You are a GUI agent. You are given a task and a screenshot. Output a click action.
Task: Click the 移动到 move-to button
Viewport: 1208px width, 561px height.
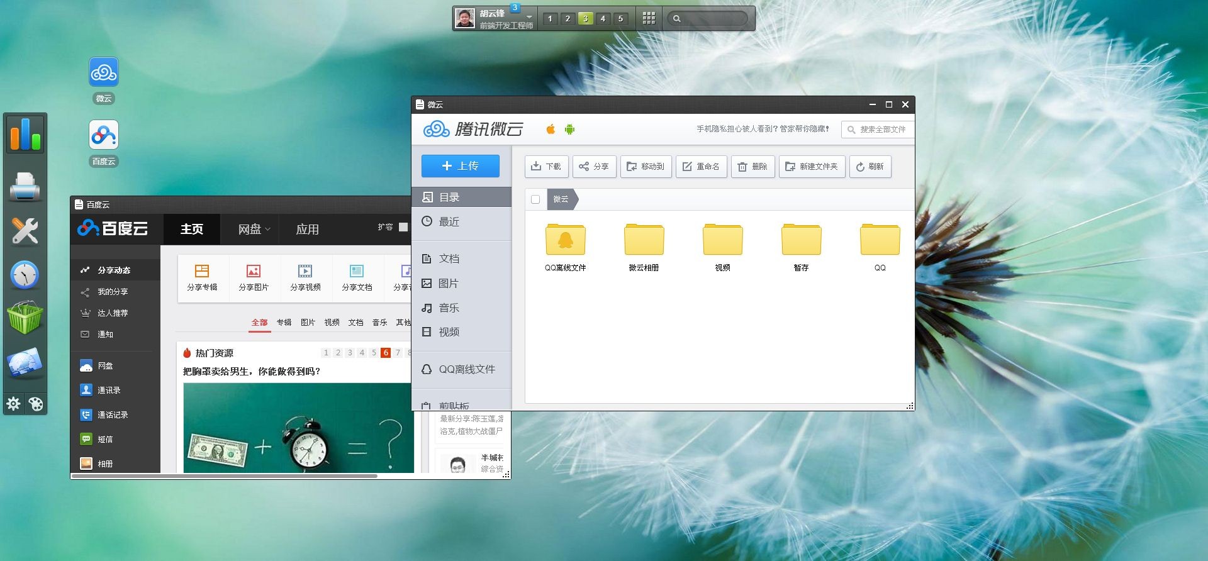point(646,167)
